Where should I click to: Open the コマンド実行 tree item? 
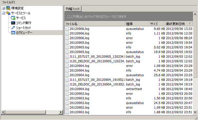pyautogui.click(x=24, y=23)
